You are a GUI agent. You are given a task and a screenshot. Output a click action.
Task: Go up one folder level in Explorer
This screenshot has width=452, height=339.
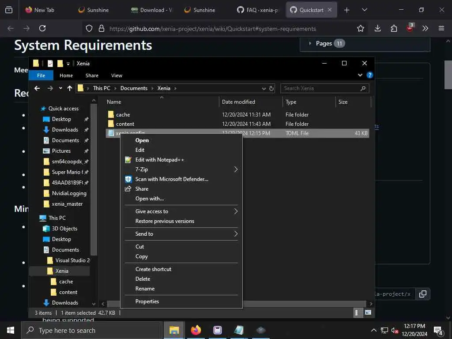coord(69,88)
